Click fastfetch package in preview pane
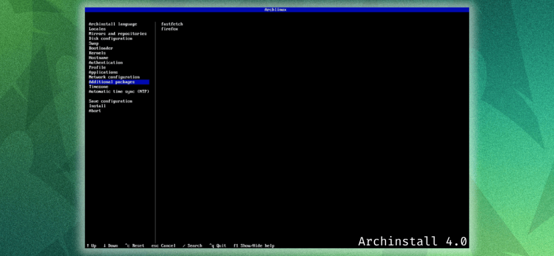The height and width of the screenshot is (256, 554). pyautogui.click(x=172, y=24)
